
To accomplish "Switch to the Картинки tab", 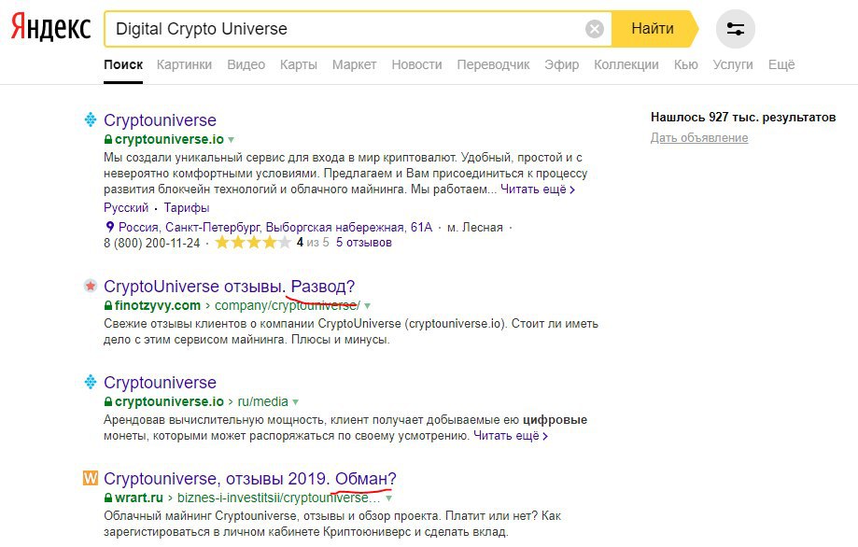I will coord(184,64).
